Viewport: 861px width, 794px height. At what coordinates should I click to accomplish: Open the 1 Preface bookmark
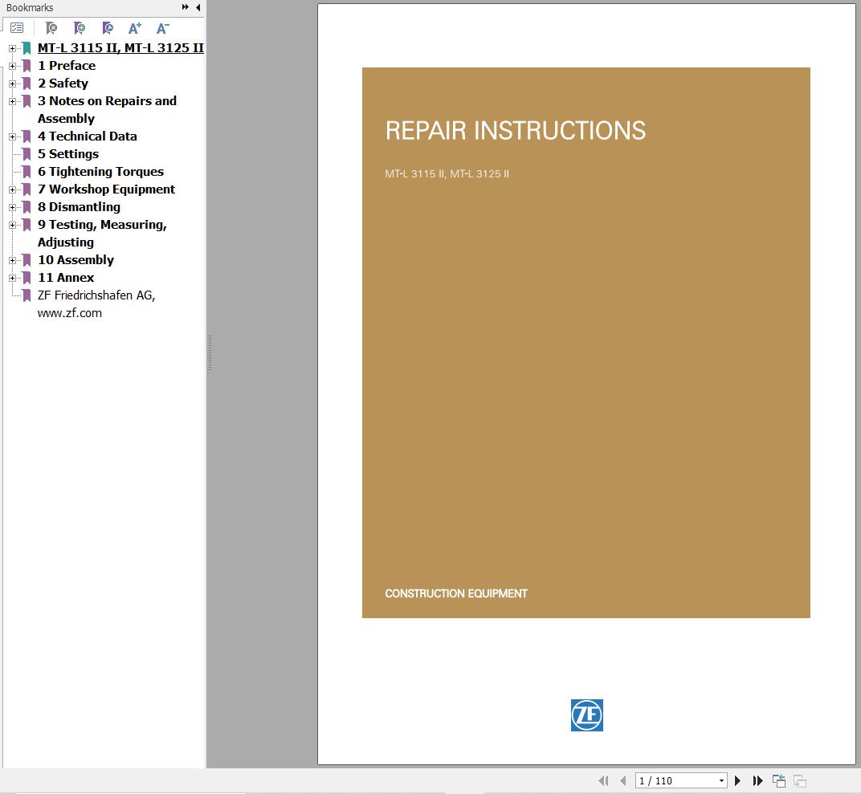[x=67, y=66]
